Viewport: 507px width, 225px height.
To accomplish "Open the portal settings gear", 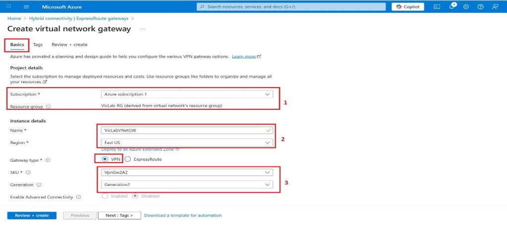I will tap(466, 7).
